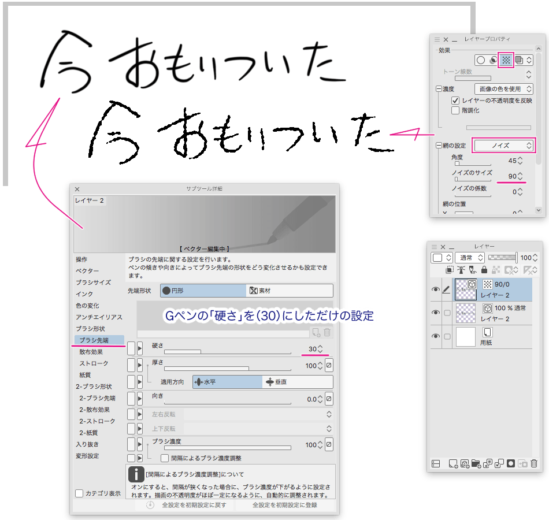
Task: Select the 100% 通常 レイヤー 2 layer thumbnail
Action: click(x=465, y=313)
